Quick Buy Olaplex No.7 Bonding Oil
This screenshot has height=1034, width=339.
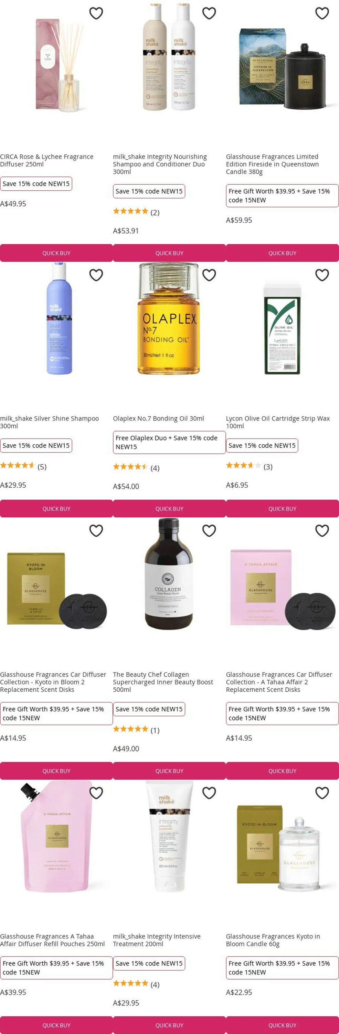(x=169, y=509)
